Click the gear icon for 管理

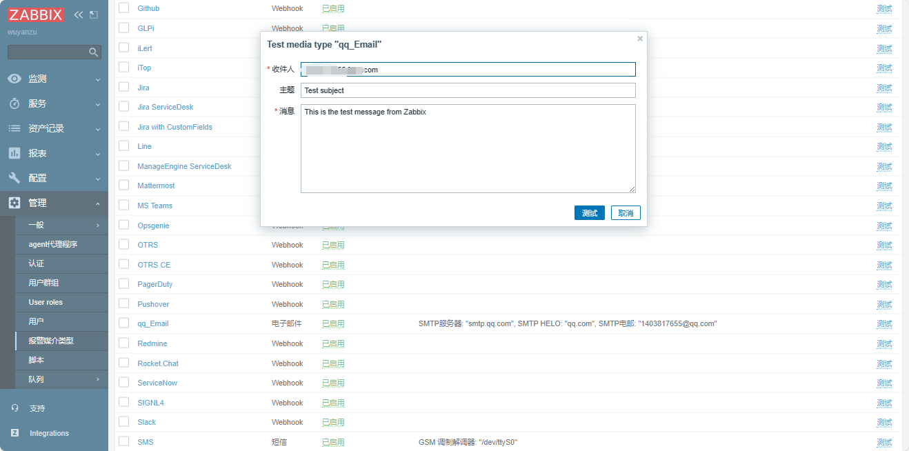[14, 203]
